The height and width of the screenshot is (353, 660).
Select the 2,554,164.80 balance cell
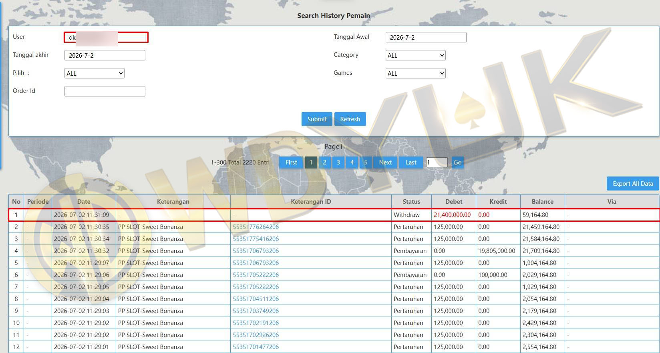tap(543, 347)
